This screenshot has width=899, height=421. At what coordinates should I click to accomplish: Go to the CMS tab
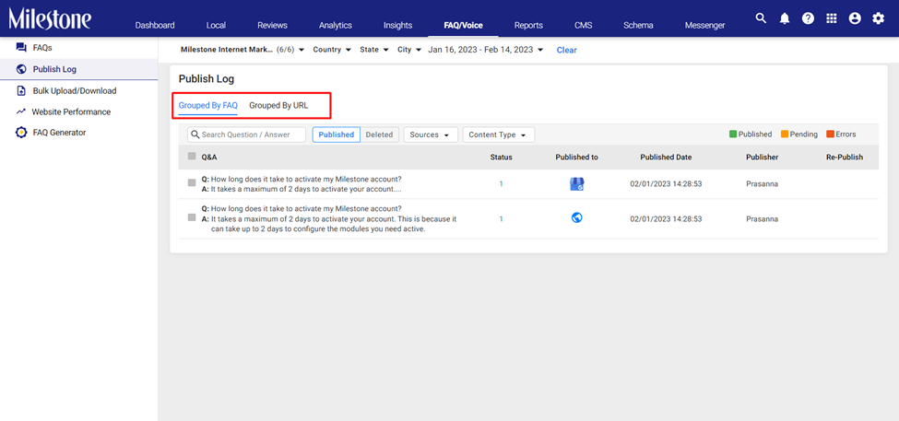coord(583,25)
